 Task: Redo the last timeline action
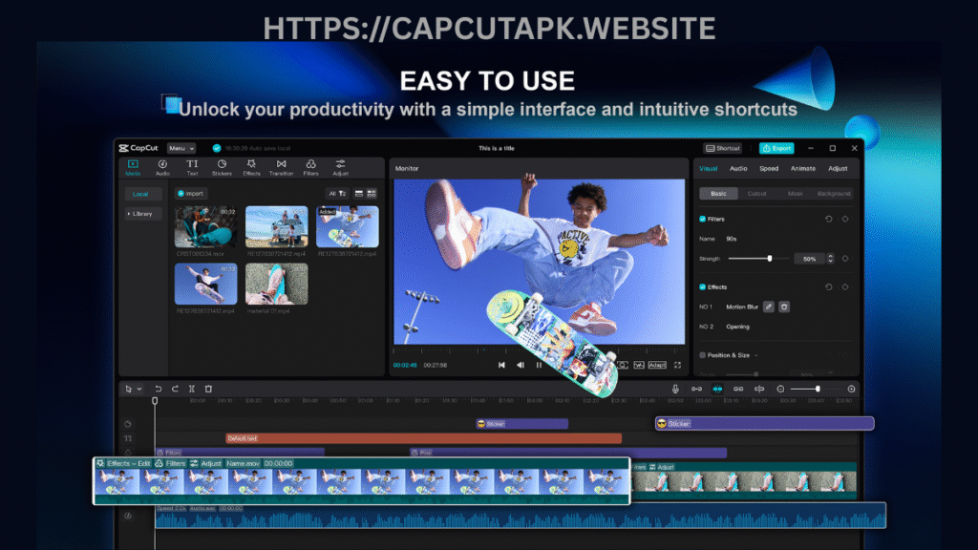click(x=176, y=389)
